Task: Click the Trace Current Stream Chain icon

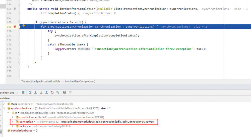Action: click(70, 92)
